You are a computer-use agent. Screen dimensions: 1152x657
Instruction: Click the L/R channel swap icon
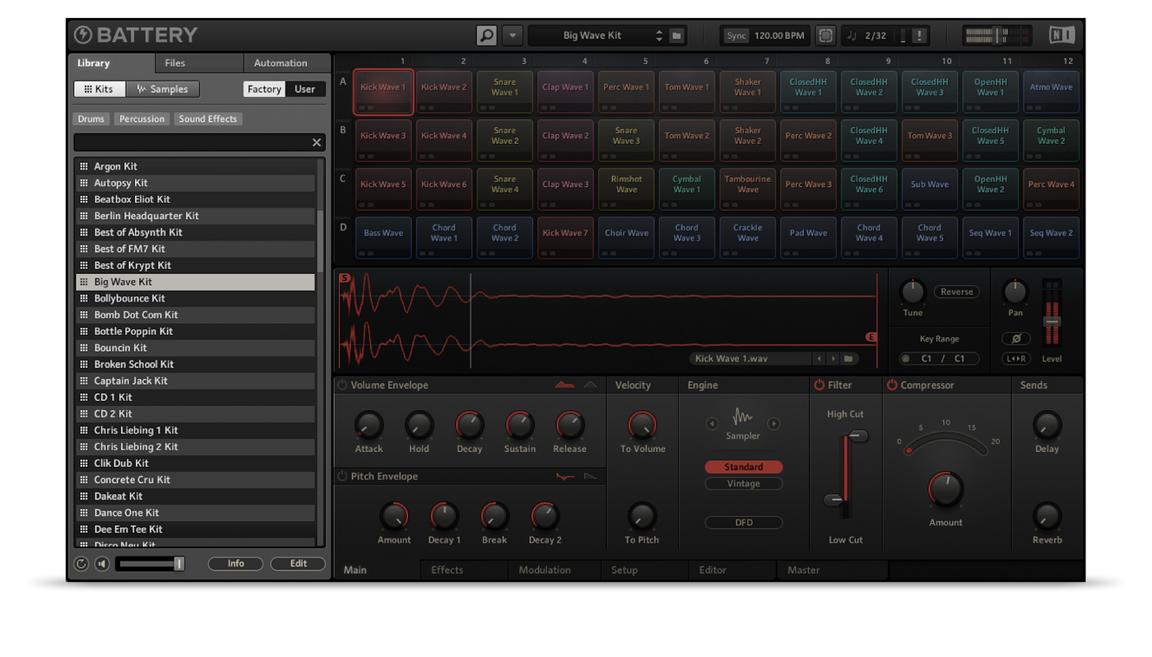(1016, 359)
